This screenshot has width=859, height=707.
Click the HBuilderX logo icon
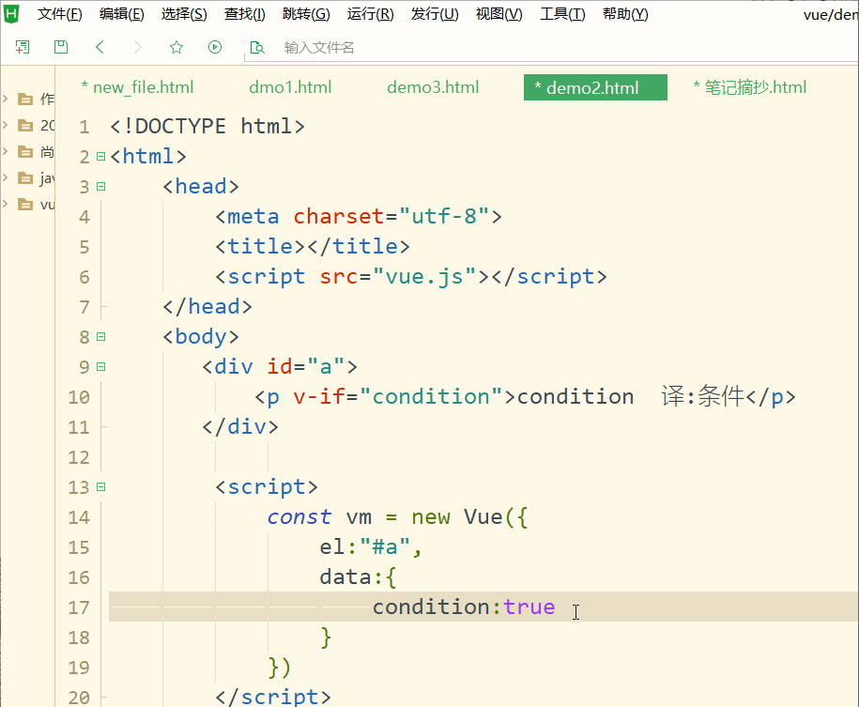pyautogui.click(x=11, y=13)
